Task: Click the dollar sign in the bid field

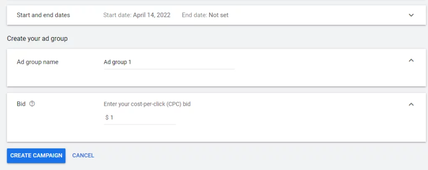Action: [107, 117]
